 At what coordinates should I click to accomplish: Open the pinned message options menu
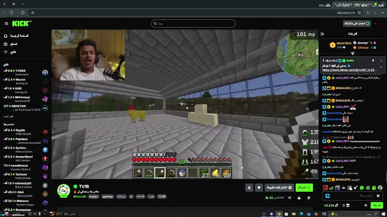click(381, 61)
